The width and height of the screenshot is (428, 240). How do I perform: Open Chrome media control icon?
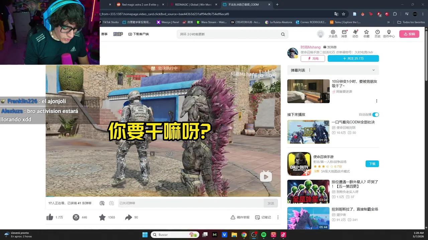pos(407,14)
